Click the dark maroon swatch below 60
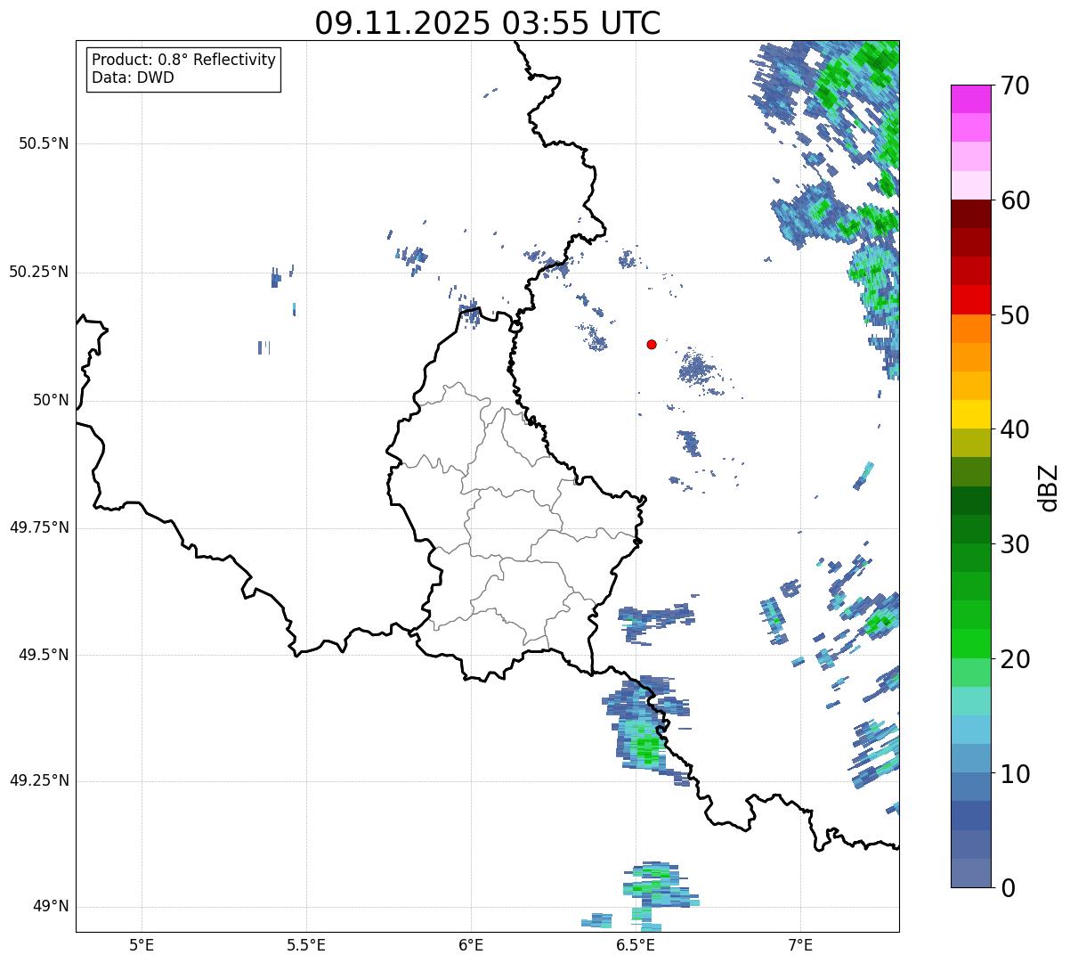This screenshot has height=963, width=1070. pyautogui.click(x=970, y=214)
